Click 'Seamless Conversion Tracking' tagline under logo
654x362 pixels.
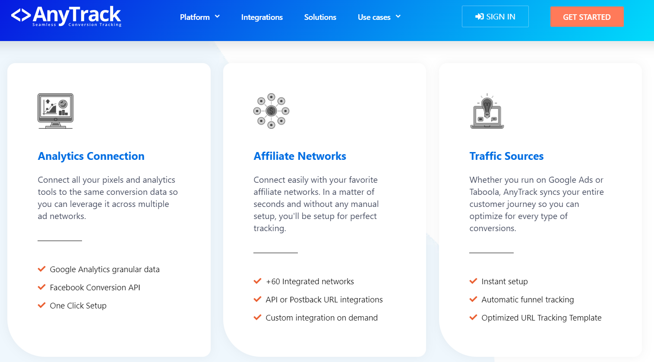click(x=77, y=25)
